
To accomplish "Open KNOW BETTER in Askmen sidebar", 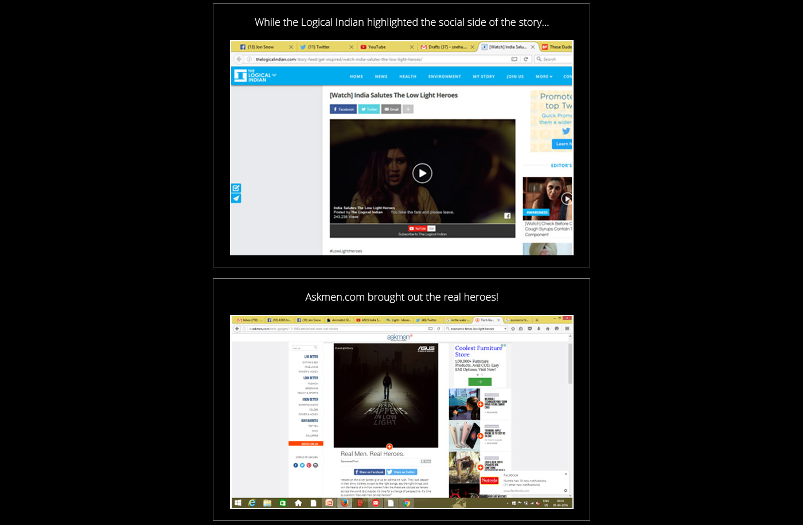I will pos(310,399).
